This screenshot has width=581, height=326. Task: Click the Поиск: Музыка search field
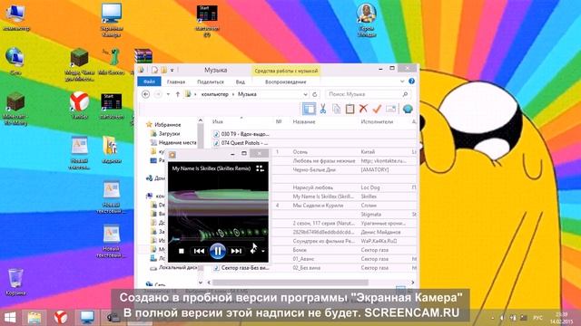[x=368, y=94]
